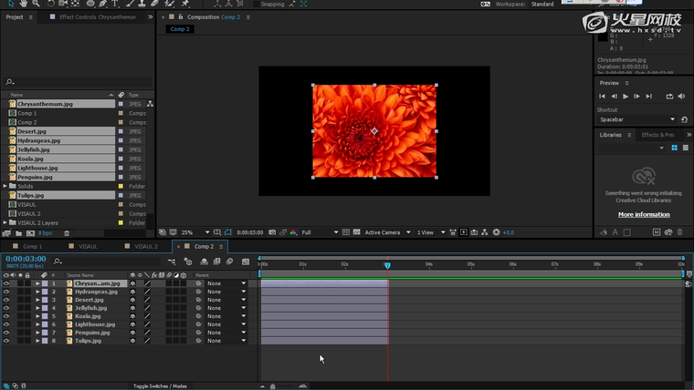Click the play button in Preview panel
Image resolution: width=694 pixels, height=390 pixels.
[626, 96]
